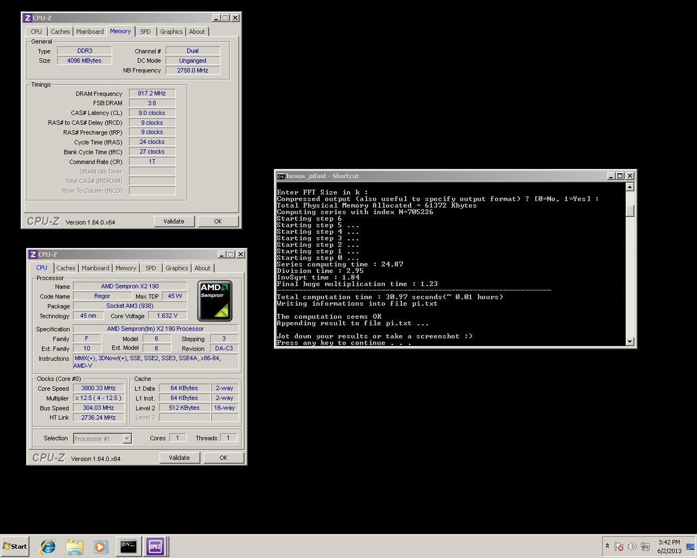The image size is (697, 558).
Task: Click the DRAM Frequency 817.2 MHz field
Action: (x=152, y=93)
